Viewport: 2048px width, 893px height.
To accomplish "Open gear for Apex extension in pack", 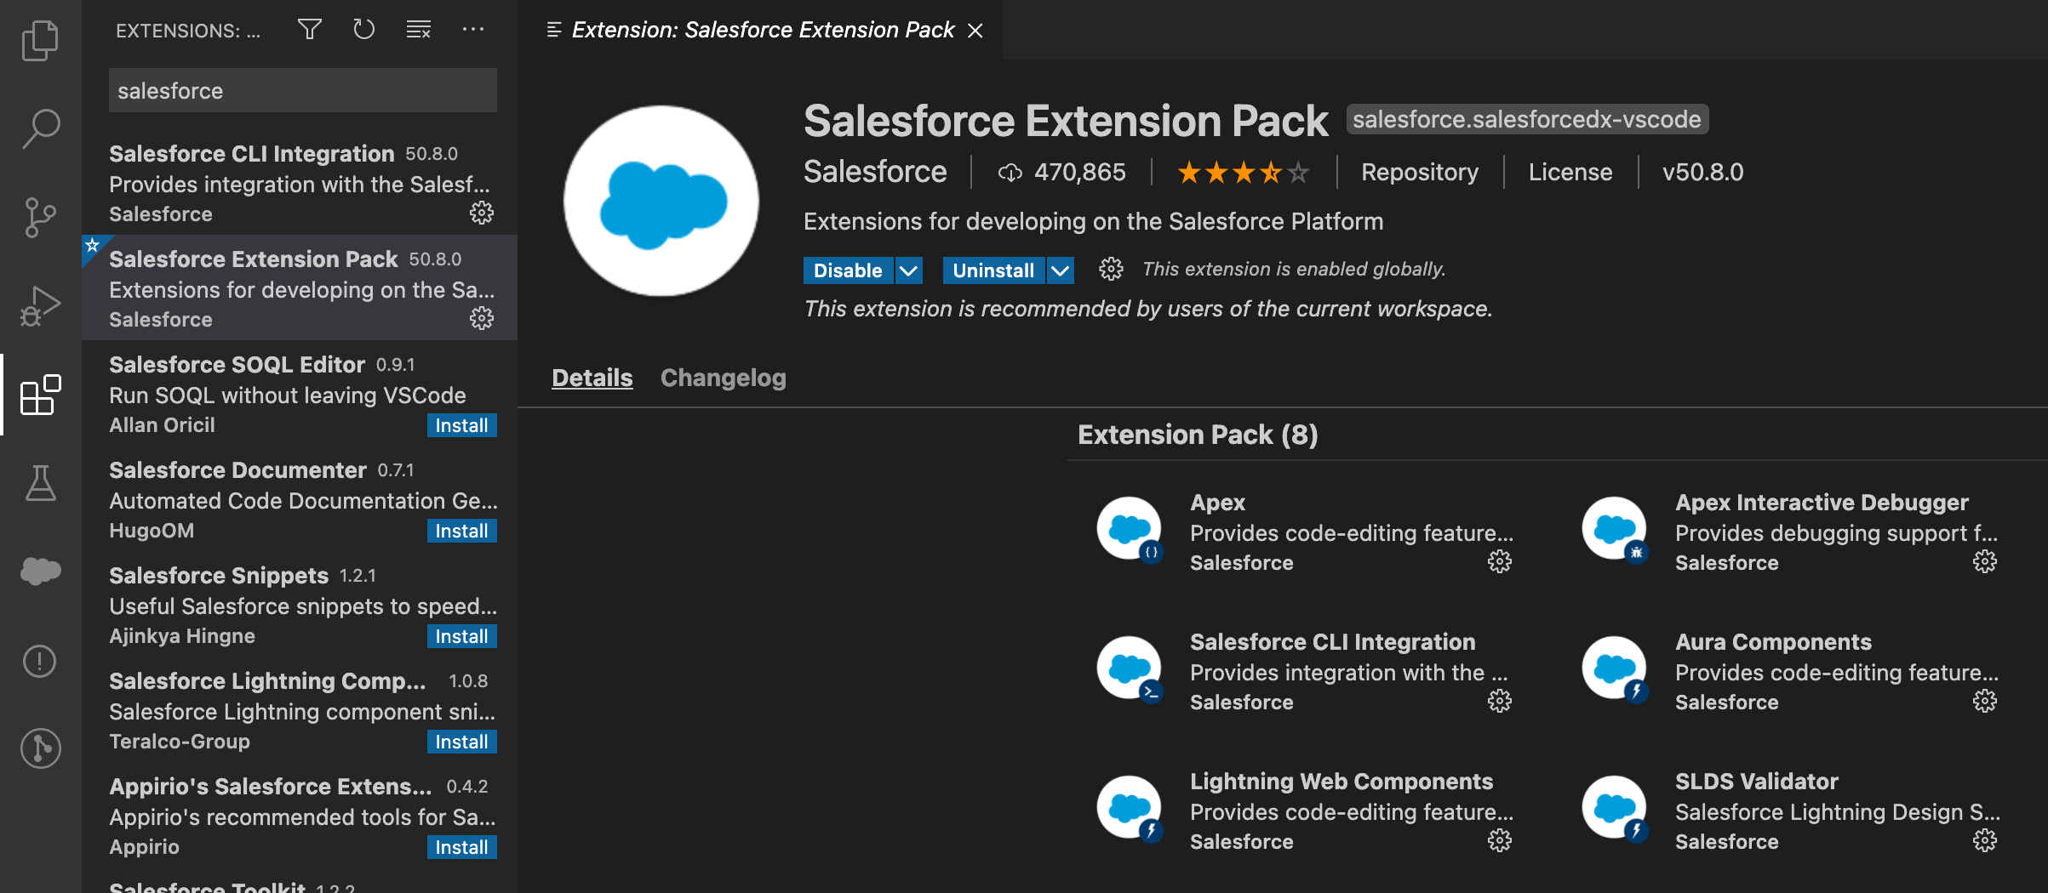I will (1500, 561).
